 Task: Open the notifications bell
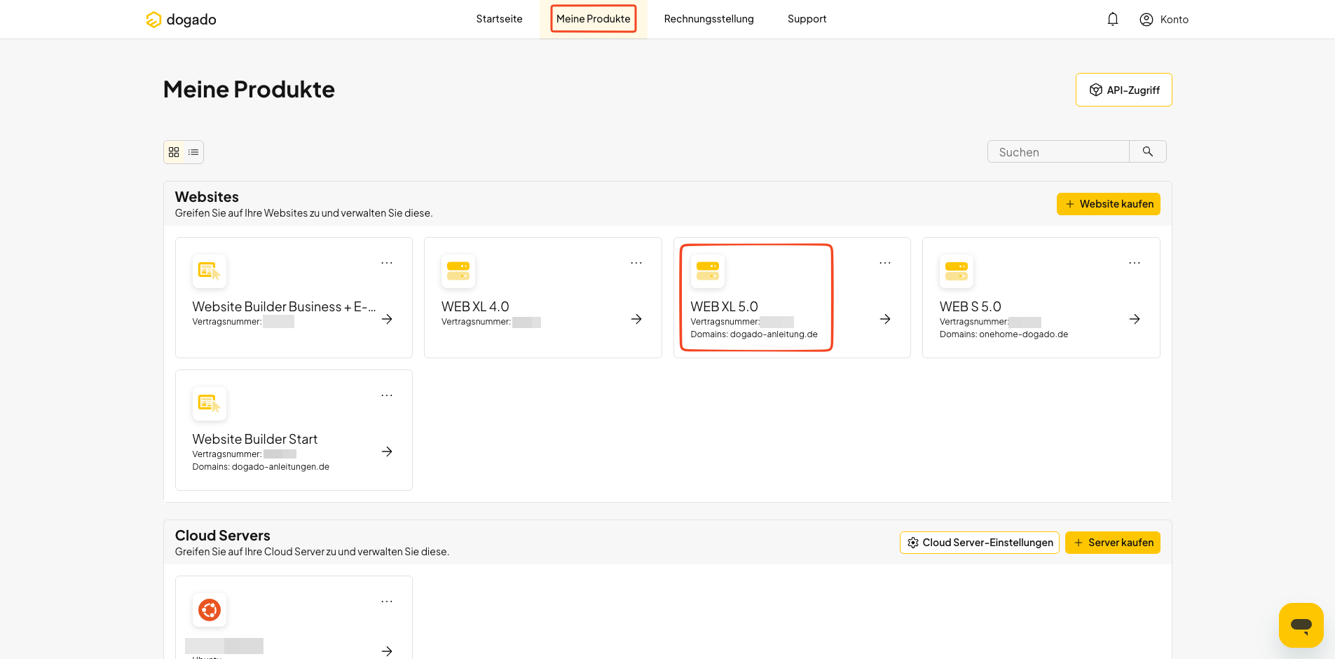coord(1113,19)
